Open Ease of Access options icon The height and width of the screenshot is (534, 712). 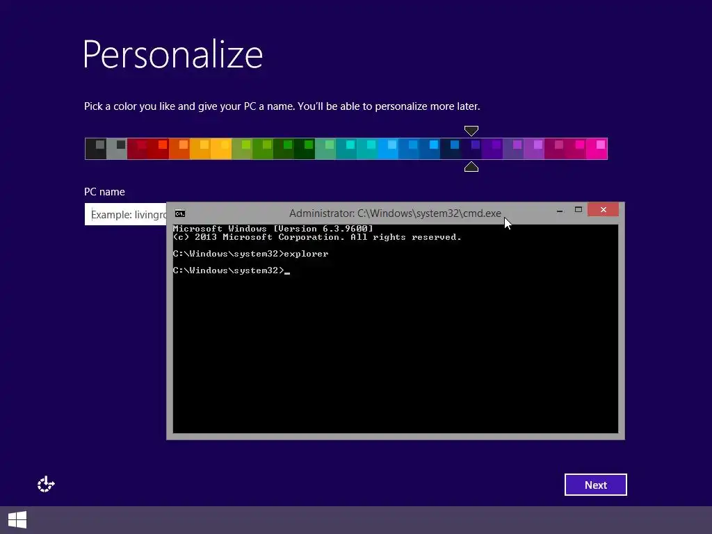pos(46,484)
